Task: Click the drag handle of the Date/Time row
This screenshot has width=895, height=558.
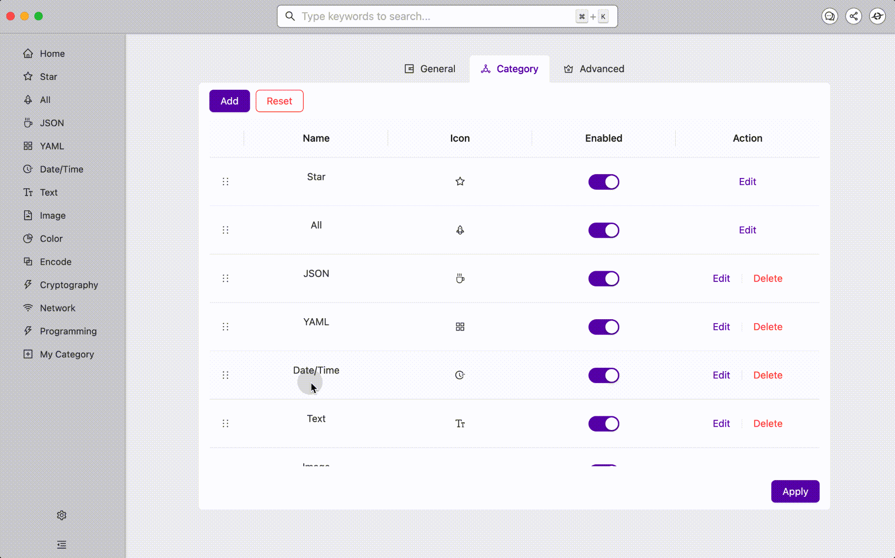Action: 225,375
